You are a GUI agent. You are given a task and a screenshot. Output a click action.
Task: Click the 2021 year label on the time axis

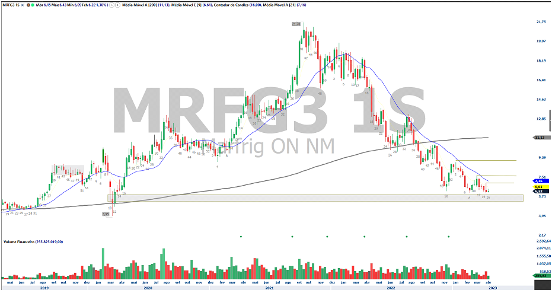pyautogui.click(x=269, y=288)
